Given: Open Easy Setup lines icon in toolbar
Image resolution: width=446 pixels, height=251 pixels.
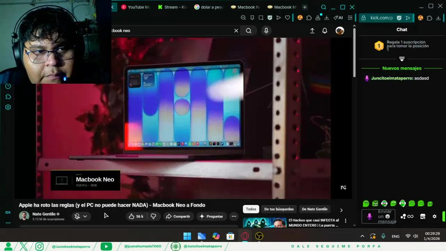Looking at the screenshot, I should coord(350,18).
